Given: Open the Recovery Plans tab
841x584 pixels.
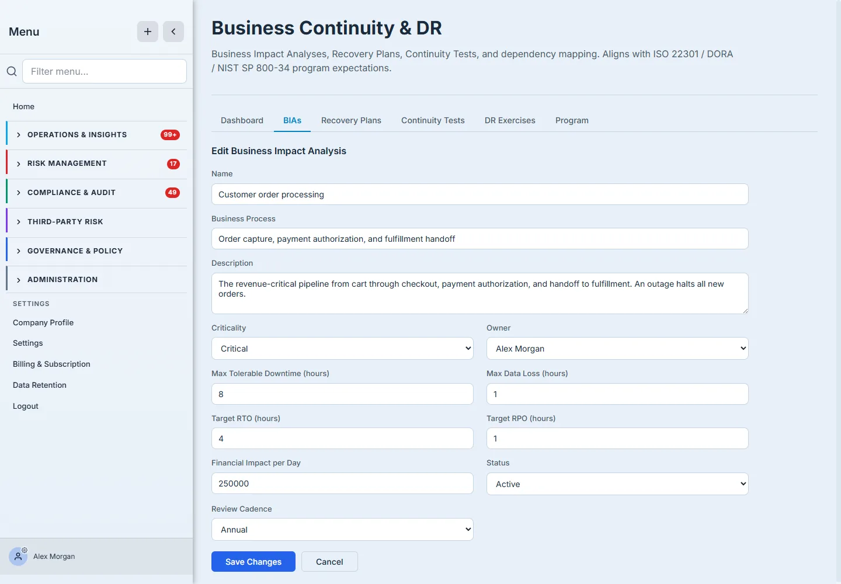Looking at the screenshot, I should [351, 120].
